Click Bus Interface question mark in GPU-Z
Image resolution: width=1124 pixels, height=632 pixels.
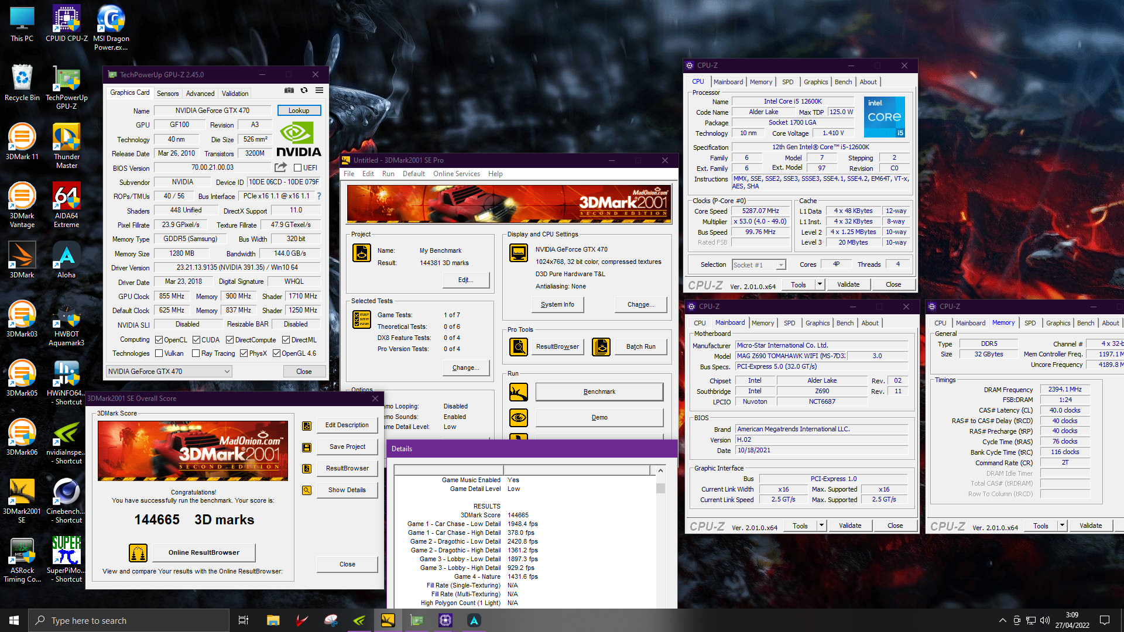click(319, 196)
